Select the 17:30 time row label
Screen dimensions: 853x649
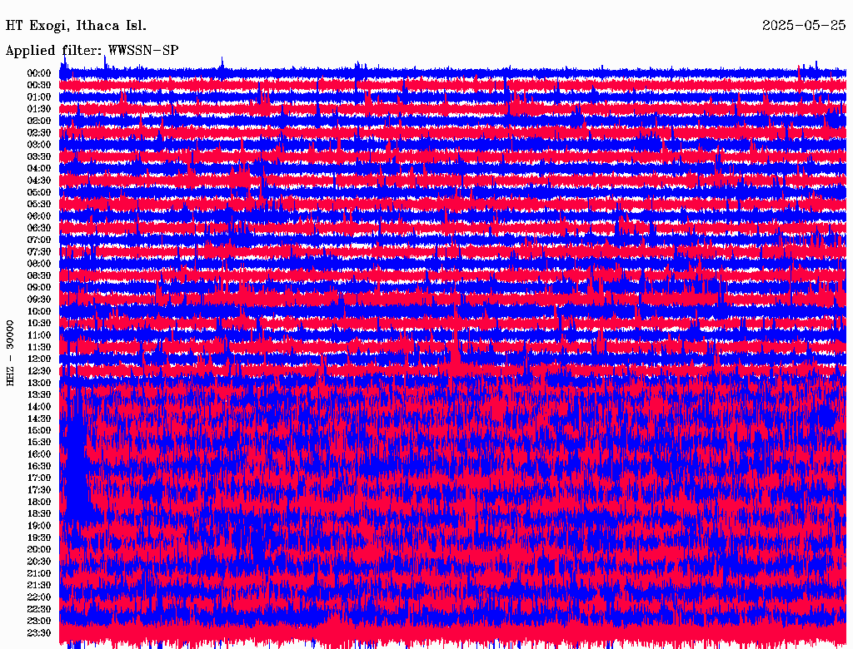[x=39, y=490]
